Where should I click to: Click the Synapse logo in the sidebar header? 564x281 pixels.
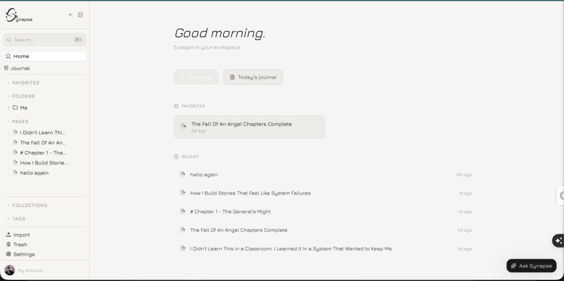point(19,15)
